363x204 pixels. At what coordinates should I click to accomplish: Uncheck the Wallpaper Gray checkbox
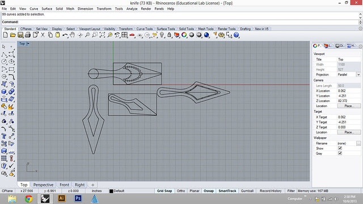point(340,154)
